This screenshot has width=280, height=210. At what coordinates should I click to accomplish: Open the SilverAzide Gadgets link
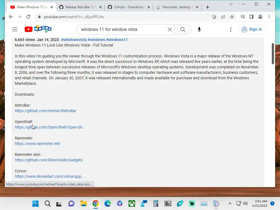[49, 160]
